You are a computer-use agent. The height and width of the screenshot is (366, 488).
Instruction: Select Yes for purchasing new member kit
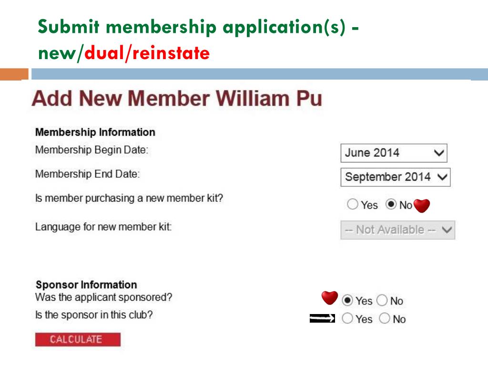point(353,204)
